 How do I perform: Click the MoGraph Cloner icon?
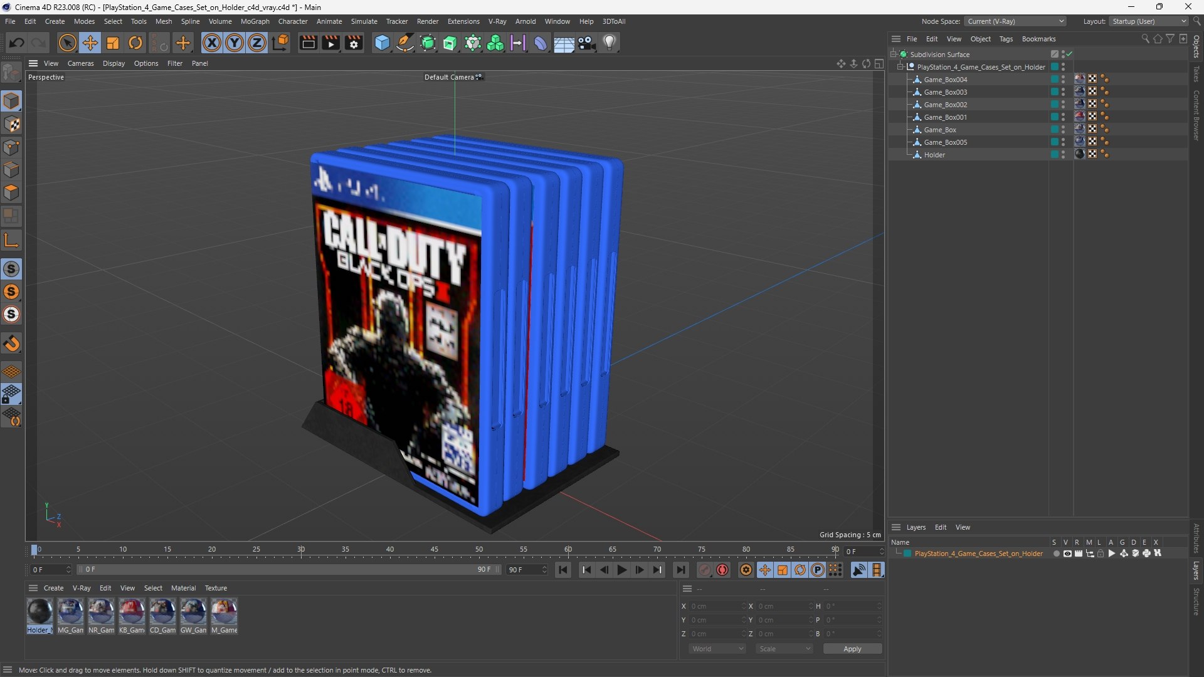point(495,43)
